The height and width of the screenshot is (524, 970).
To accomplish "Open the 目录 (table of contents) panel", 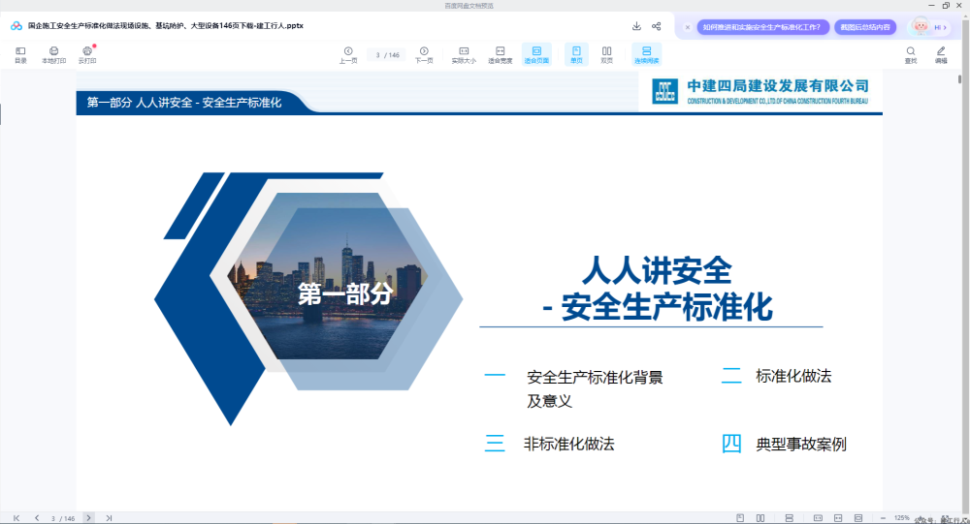I will 20,54.
